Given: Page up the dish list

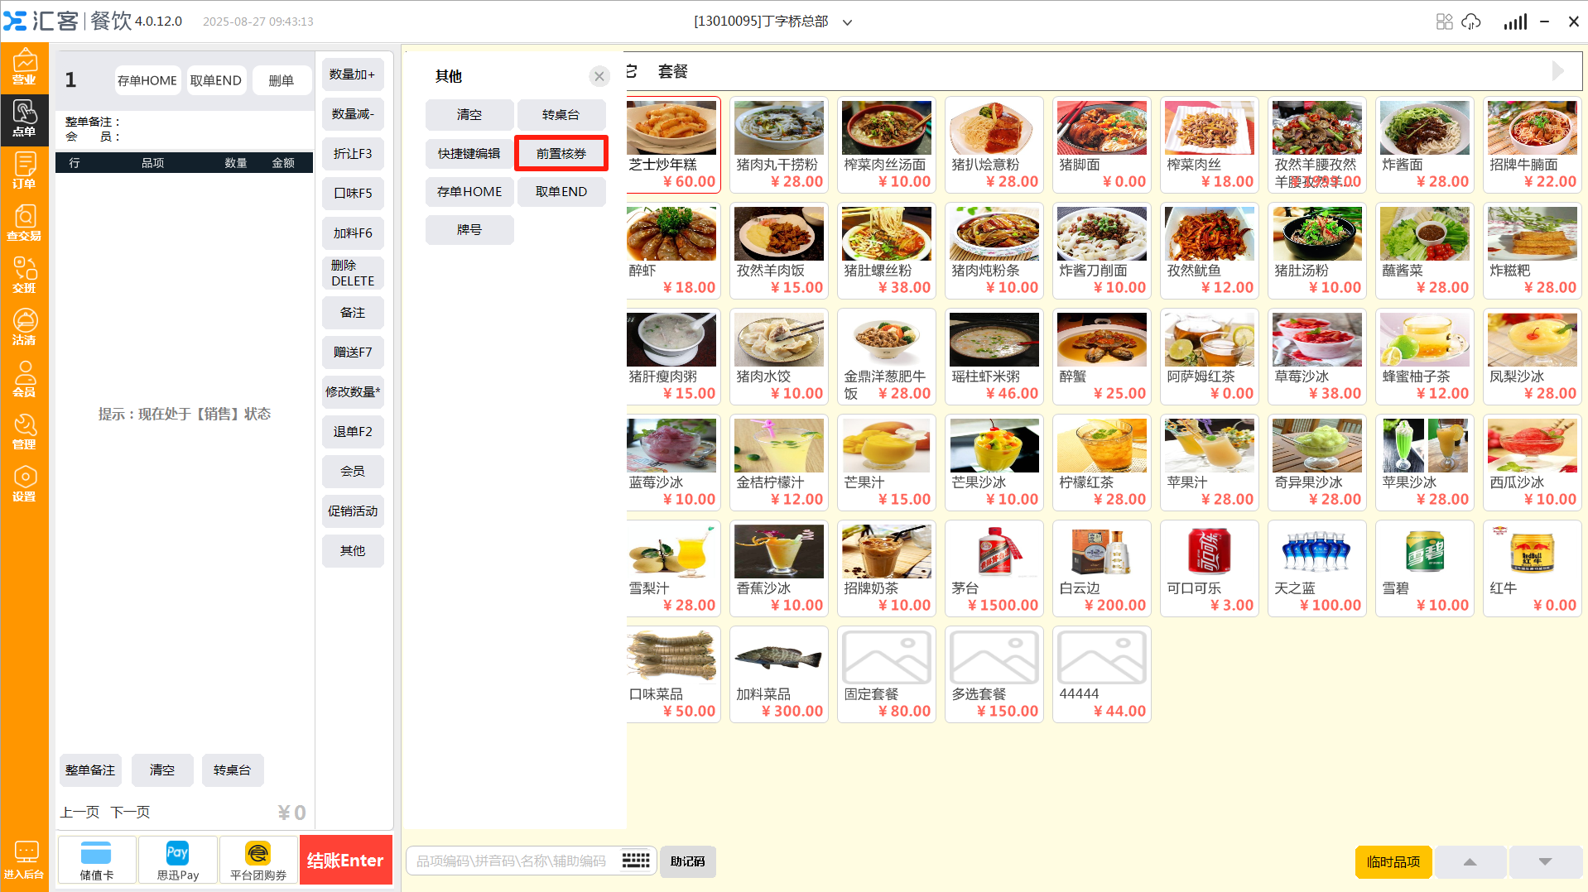Looking at the screenshot, I should (x=1470, y=861).
